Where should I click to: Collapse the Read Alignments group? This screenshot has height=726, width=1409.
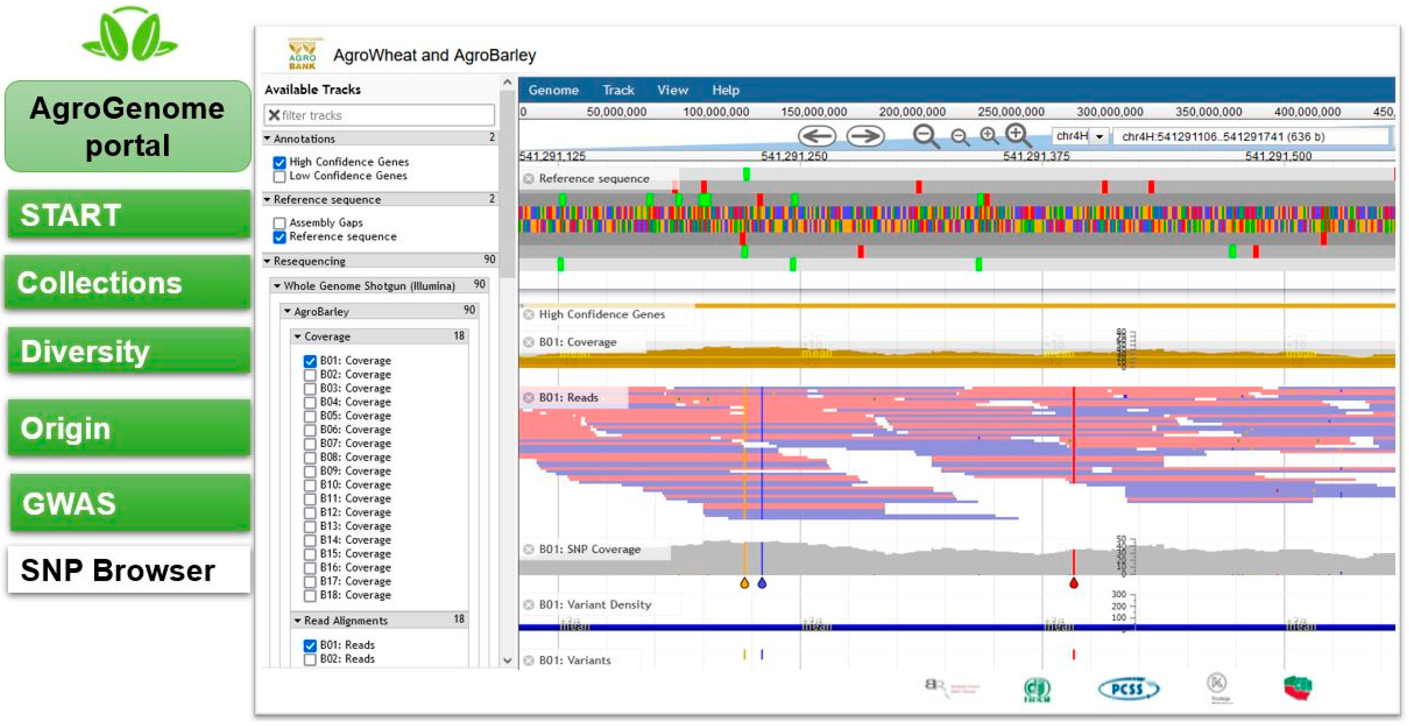pyautogui.click(x=298, y=620)
